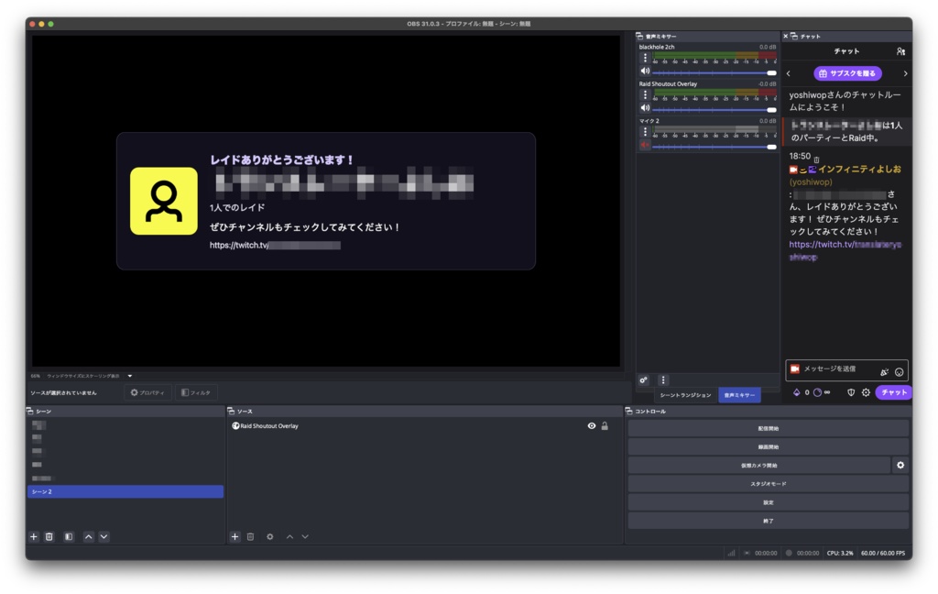Screen dimensions: 938x594
Task: Delete the 18:50 chat message trash icon
Action: click(x=816, y=159)
